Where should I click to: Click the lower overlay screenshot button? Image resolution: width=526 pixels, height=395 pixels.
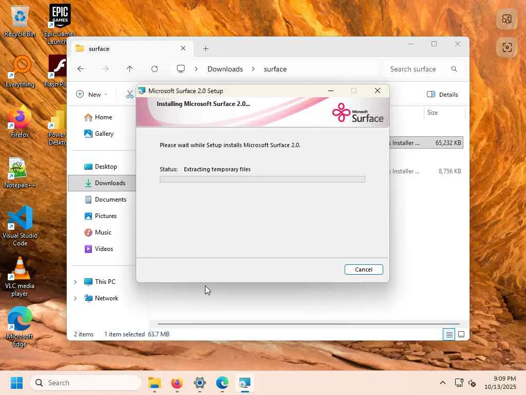pyautogui.click(x=507, y=47)
